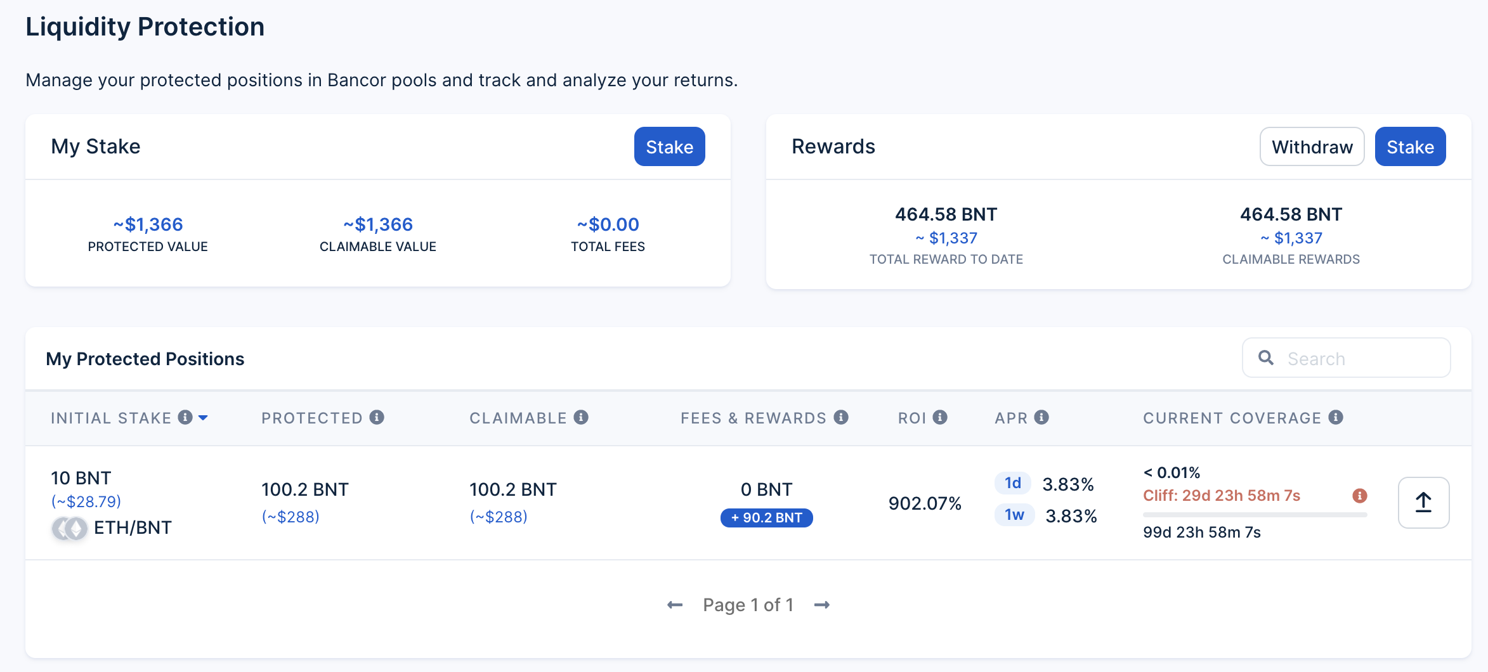Click the Claimable column info icon
Image resolution: width=1488 pixels, height=672 pixels.
pyautogui.click(x=581, y=417)
